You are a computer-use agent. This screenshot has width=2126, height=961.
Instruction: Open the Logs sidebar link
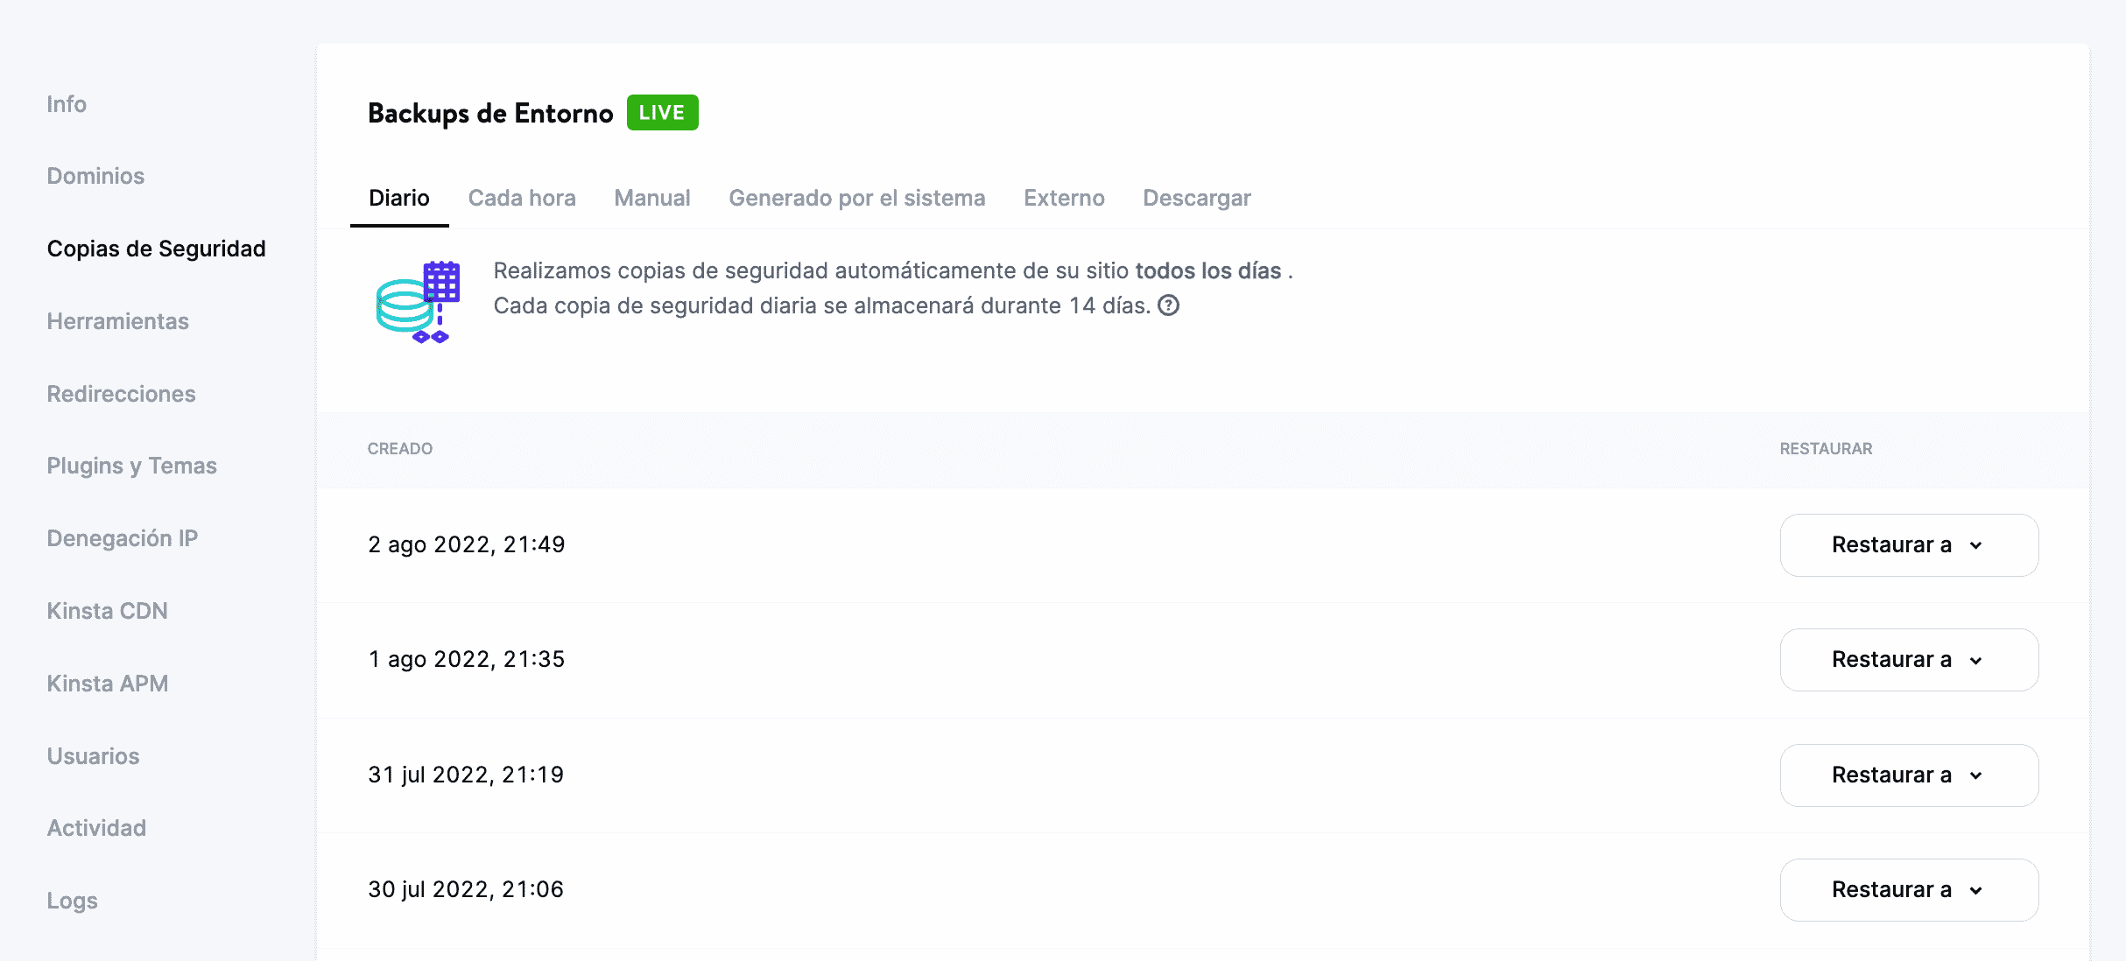click(x=72, y=901)
